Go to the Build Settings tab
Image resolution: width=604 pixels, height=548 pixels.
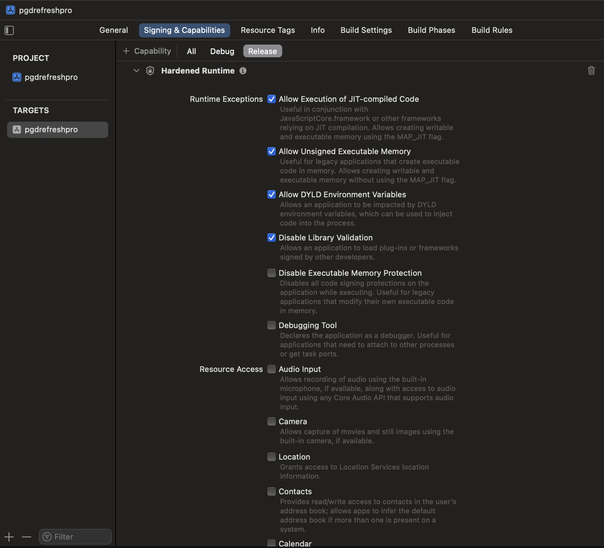366,30
